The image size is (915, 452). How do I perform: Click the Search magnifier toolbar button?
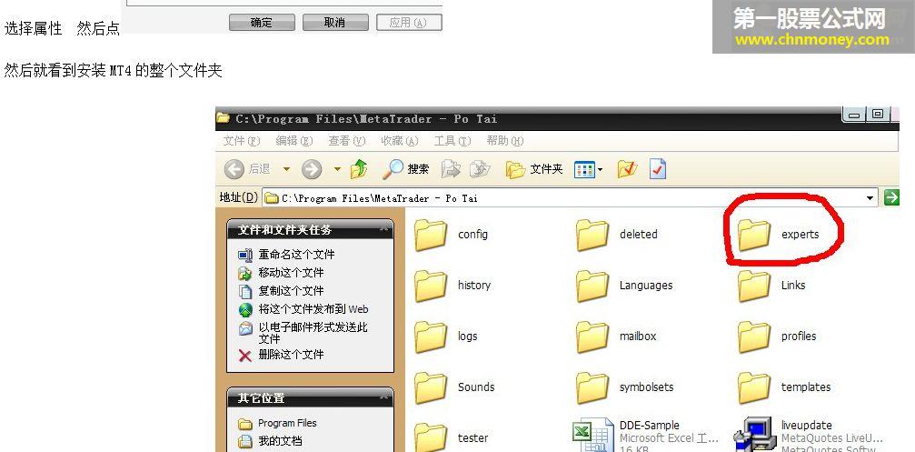click(x=405, y=169)
